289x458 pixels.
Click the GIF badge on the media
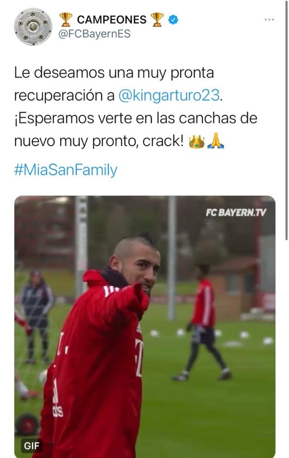[31, 446]
